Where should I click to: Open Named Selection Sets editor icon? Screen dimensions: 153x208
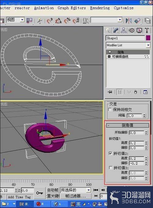86,21
